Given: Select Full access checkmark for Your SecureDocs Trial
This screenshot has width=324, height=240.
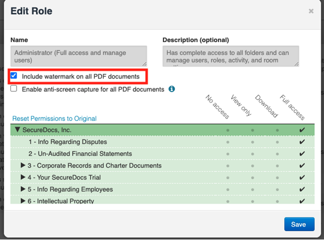Looking at the screenshot, I should click(x=302, y=177).
